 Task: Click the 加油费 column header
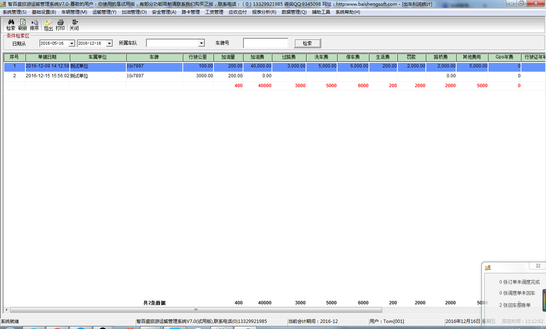(257, 57)
